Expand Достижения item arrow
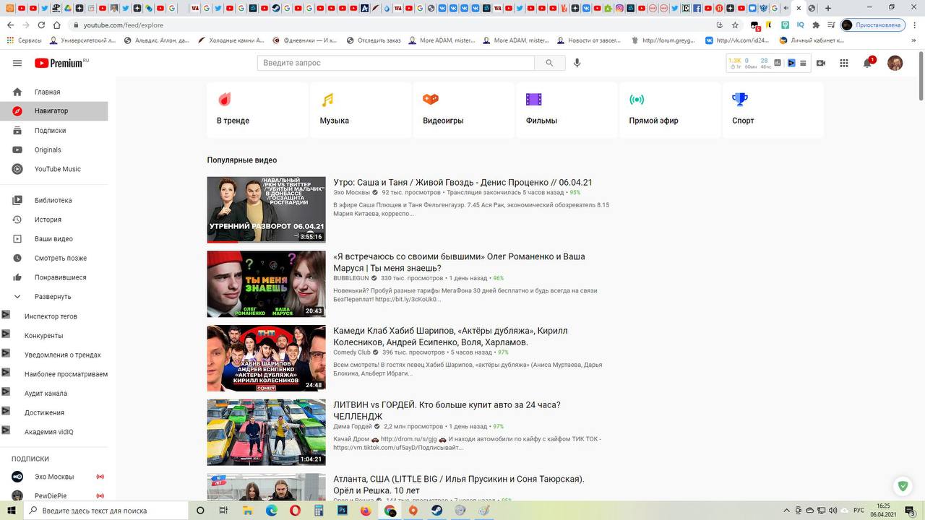 coord(5,412)
